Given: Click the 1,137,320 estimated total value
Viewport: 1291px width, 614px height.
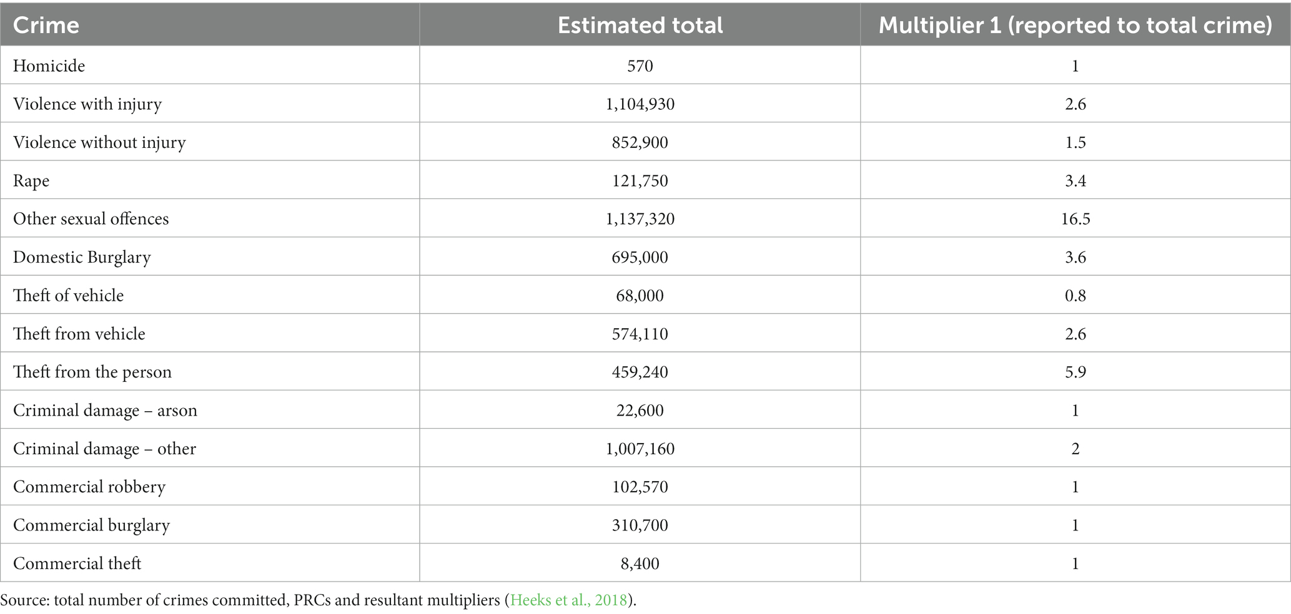Looking at the screenshot, I should (640, 219).
